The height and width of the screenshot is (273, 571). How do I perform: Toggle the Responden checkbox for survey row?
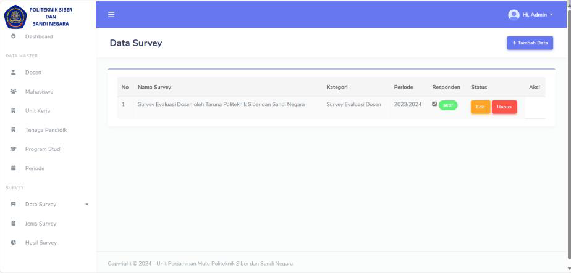point(434,104)
